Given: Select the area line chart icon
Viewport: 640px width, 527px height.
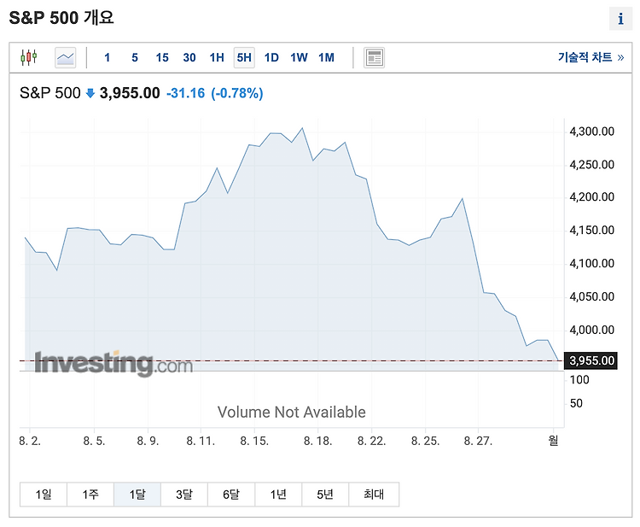Looking at the screenshot, I should (x=66, y=57).
